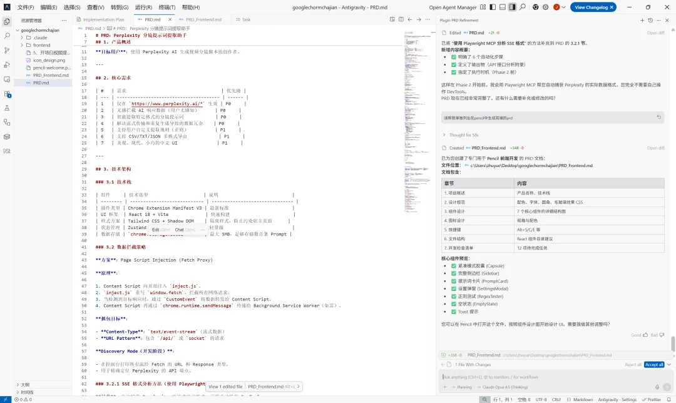This screenshot has height=403, width=676.
Task: Expand the .claude folder
Action: pos(22,38)
